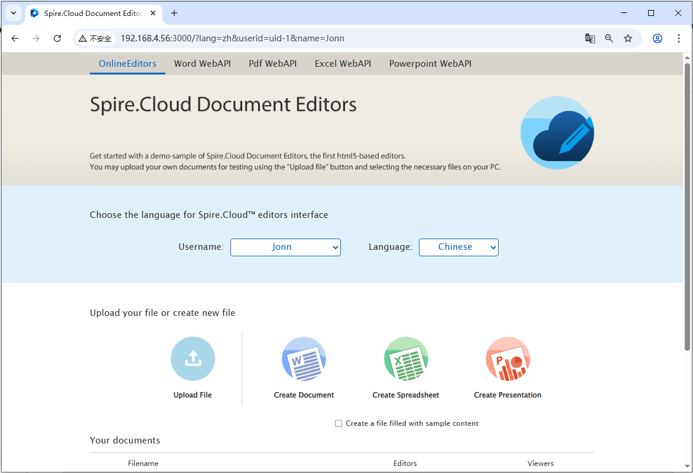
Task: Expand the tab search chevron in Chrome
Action: 13,13
